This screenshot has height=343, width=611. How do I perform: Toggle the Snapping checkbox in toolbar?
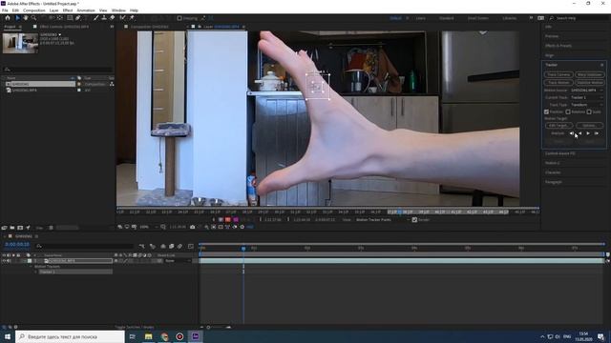[x=179, y=18]
